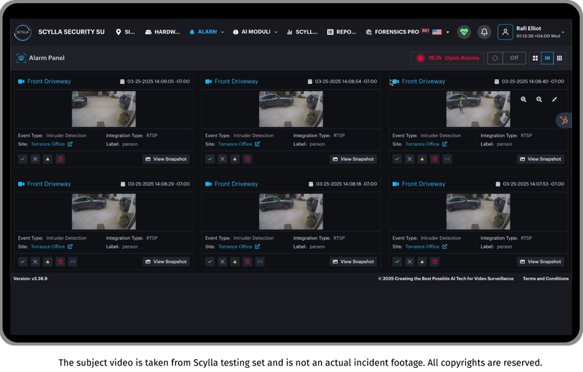Delete the 14:07:53 alarm using the trash icon
Image resolution: width=583 pixels, height=372 pixels.
pyautogui.click(x=434, y=262)
